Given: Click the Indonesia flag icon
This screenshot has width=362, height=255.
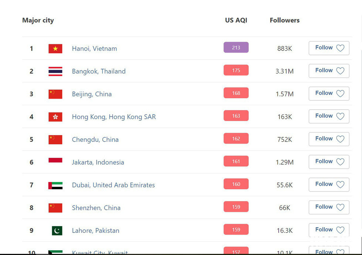Looking at the screenshot, I should click(55, 161).
